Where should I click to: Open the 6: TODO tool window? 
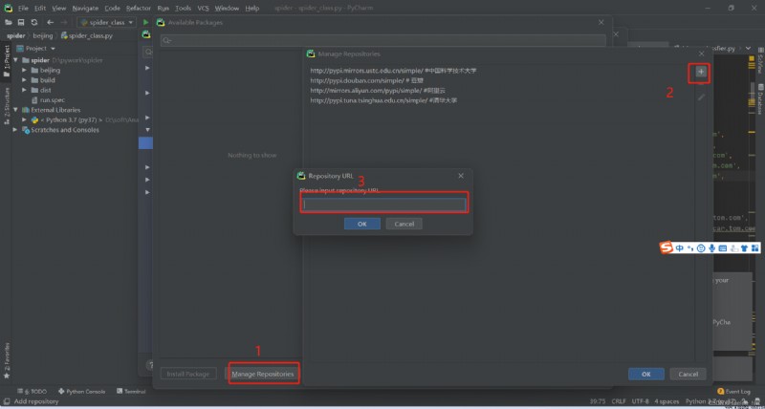(x=33, y=392)
